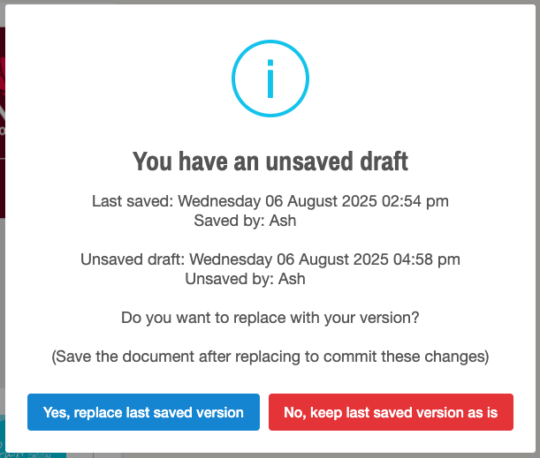
Task: Choose "No, keep last saved version as is"
Action: coord(391,412)
